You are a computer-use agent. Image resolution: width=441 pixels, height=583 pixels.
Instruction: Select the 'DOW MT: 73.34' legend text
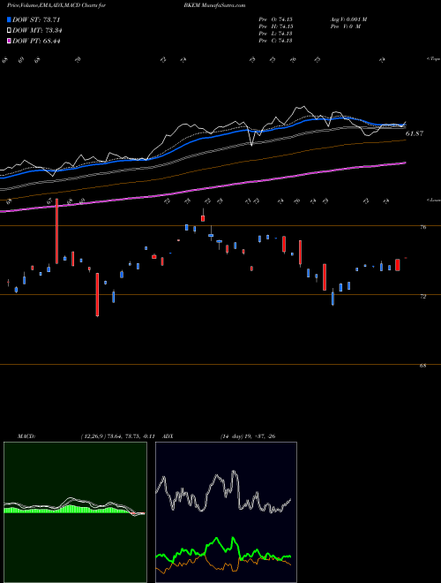point(37,31)
